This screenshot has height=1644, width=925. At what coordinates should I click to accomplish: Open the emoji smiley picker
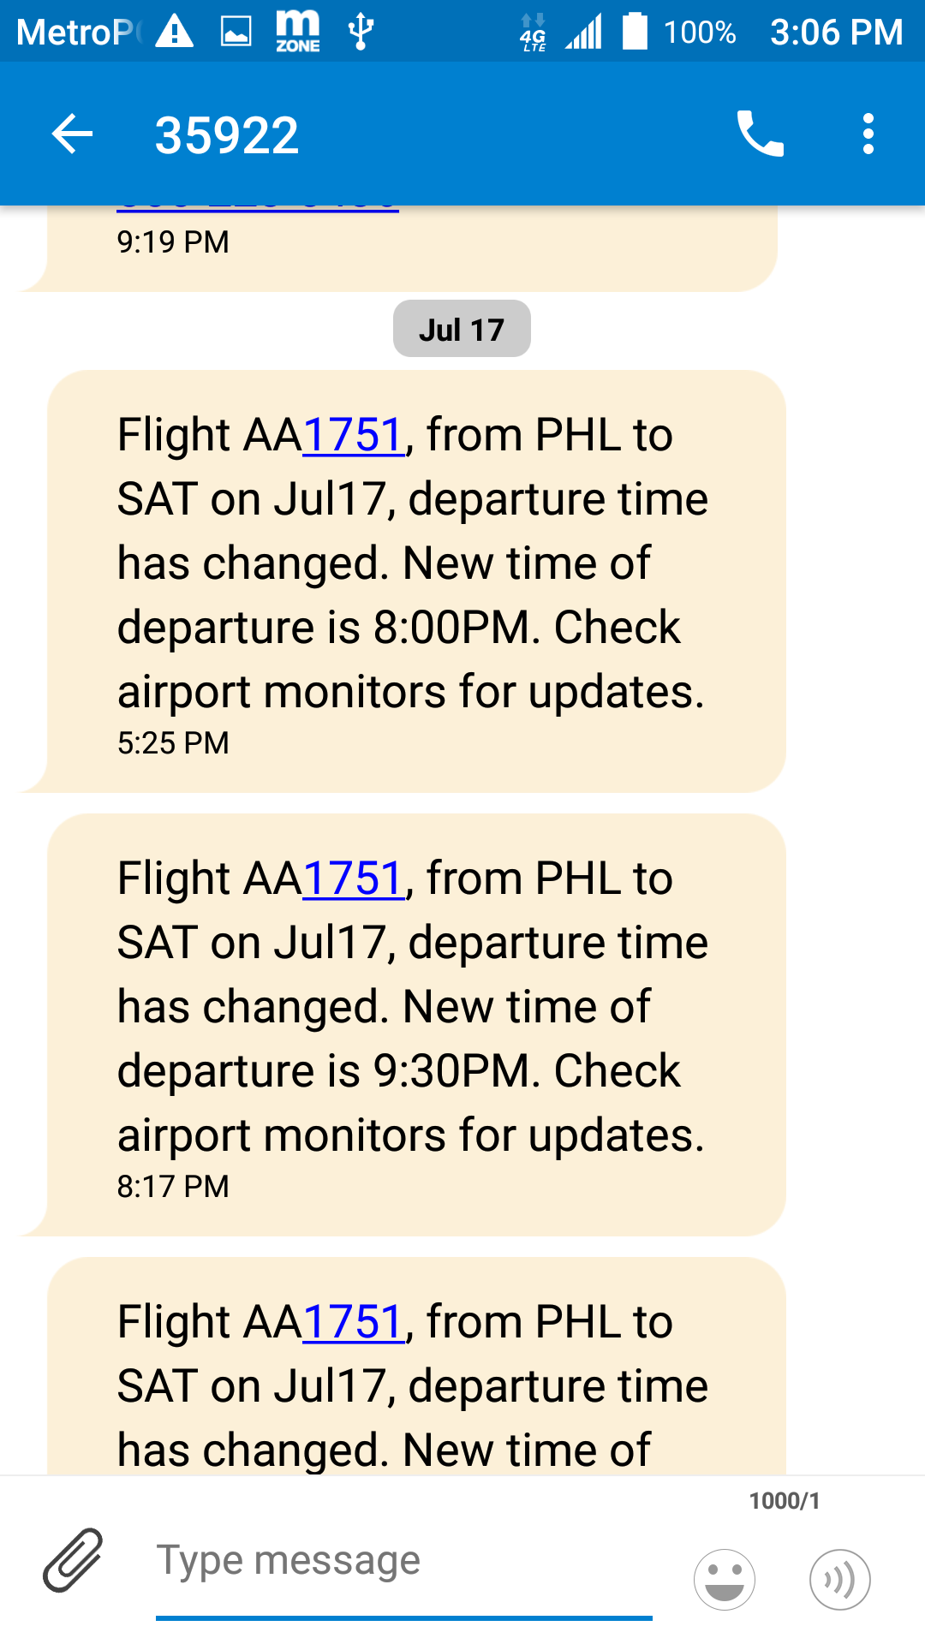coord(725,1579)
